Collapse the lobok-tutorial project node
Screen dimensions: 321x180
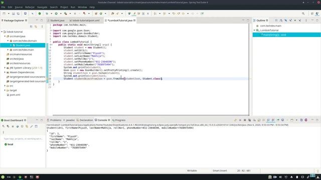[x=2, y=32]
